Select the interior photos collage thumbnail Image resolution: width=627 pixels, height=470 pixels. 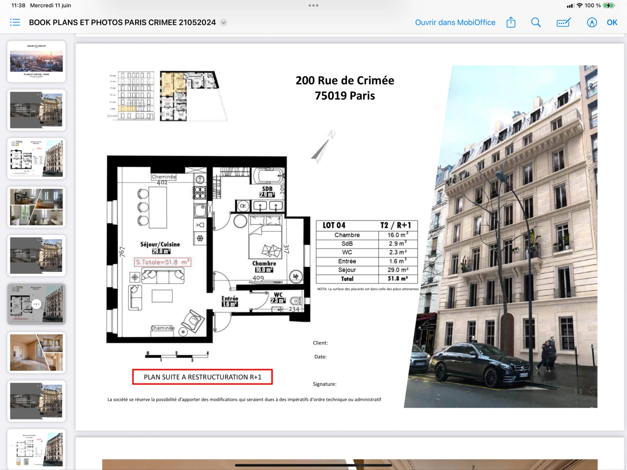[37, 207]
